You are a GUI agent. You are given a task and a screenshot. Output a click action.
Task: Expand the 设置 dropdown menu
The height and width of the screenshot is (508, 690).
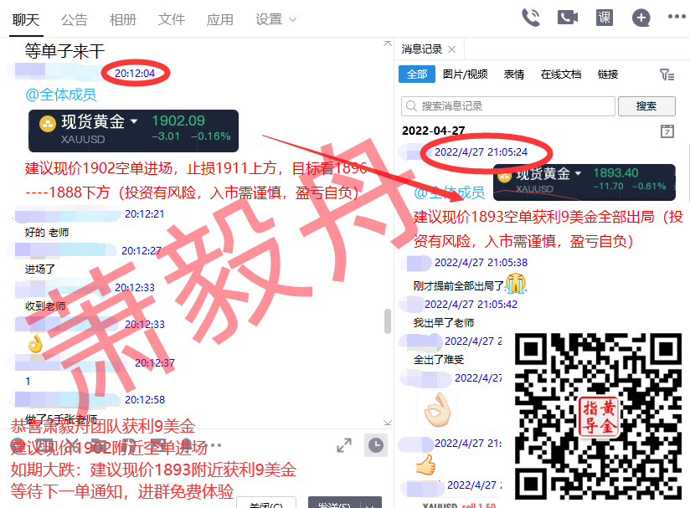[x=275, y=19]
